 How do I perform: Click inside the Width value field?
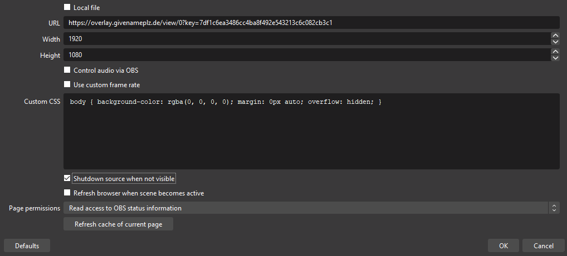click(x=306, y=39)
